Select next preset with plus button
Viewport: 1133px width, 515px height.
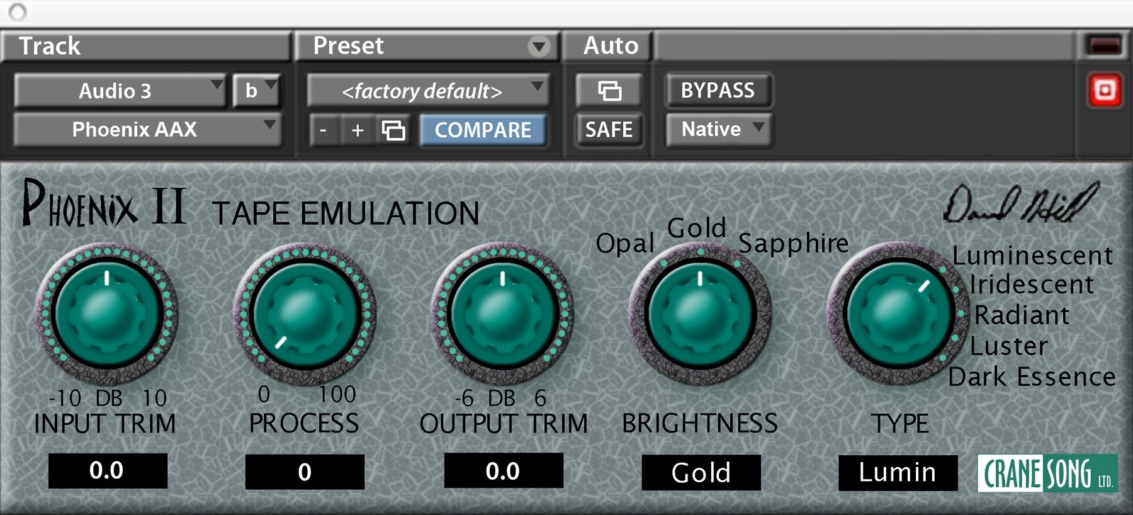pos(358,130)
